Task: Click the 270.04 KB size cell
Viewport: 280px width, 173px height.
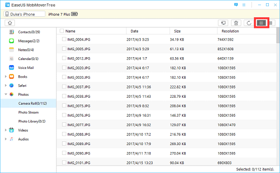Action: click(178, 153)
